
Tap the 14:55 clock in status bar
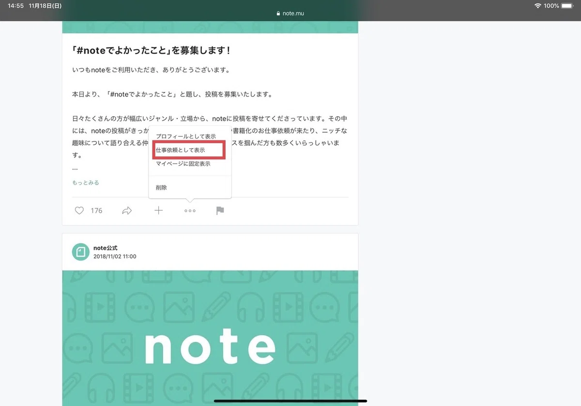16,6
